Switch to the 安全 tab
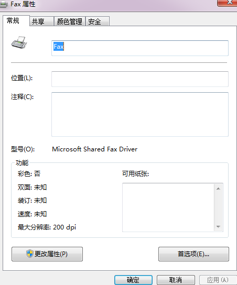Viewport: 237px width, 285px height. [98, 21]
